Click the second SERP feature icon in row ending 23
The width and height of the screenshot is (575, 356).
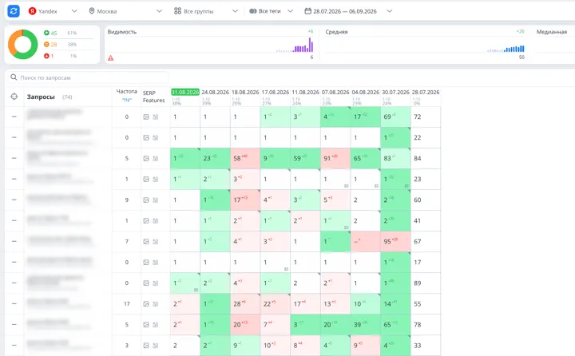(156, 180)
